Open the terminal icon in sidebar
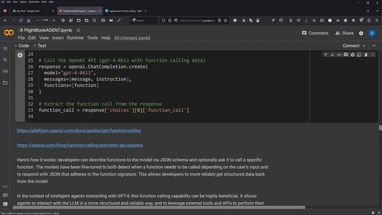The height and width of the screenshot is (215, 382). click(x=5, y=204)
